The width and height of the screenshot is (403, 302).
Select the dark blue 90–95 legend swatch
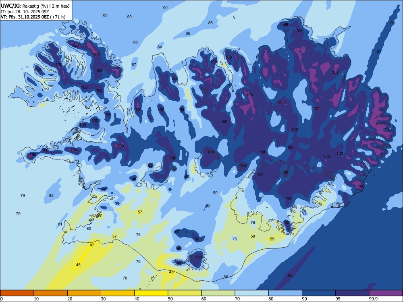pos(319,293)
